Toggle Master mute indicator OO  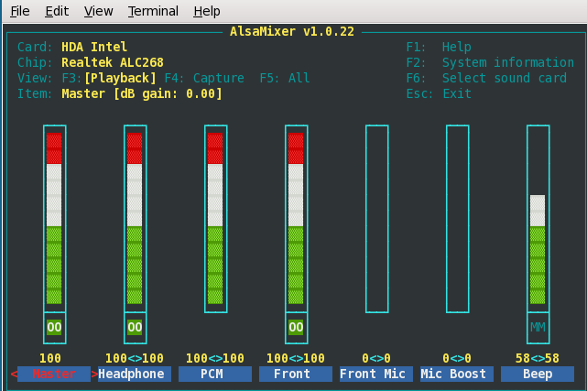pos(54,328)
